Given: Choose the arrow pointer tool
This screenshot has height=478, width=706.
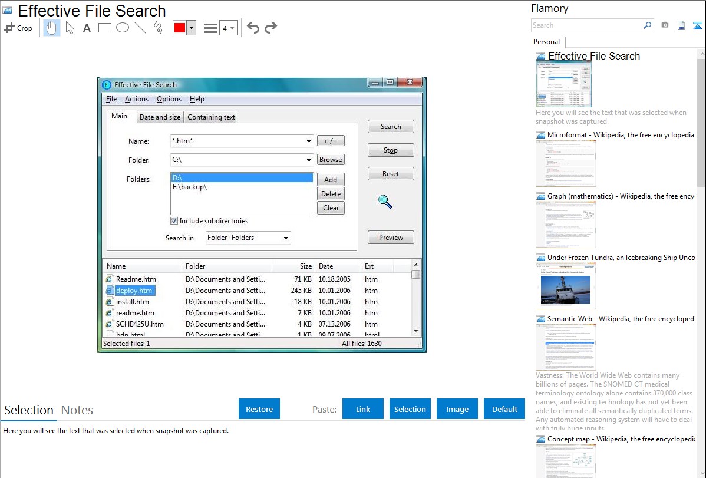Looking at the screenshot, I should click(x=70, y=28).
